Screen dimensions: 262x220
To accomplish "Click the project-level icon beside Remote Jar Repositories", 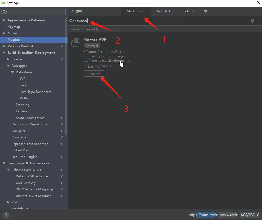I will (62, 124).
